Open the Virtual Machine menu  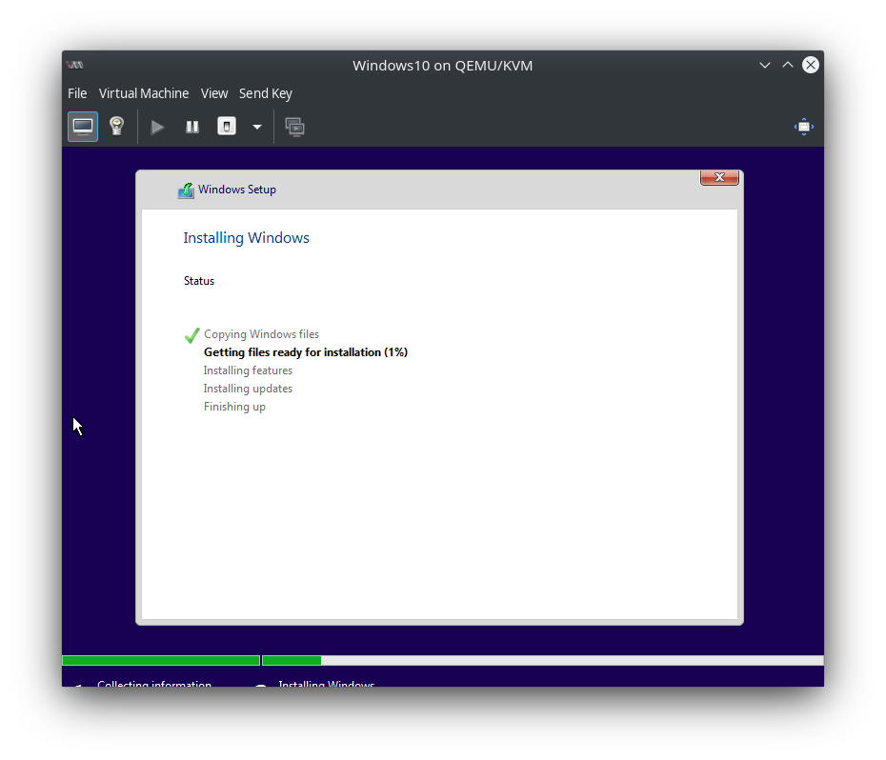(144, 93)
